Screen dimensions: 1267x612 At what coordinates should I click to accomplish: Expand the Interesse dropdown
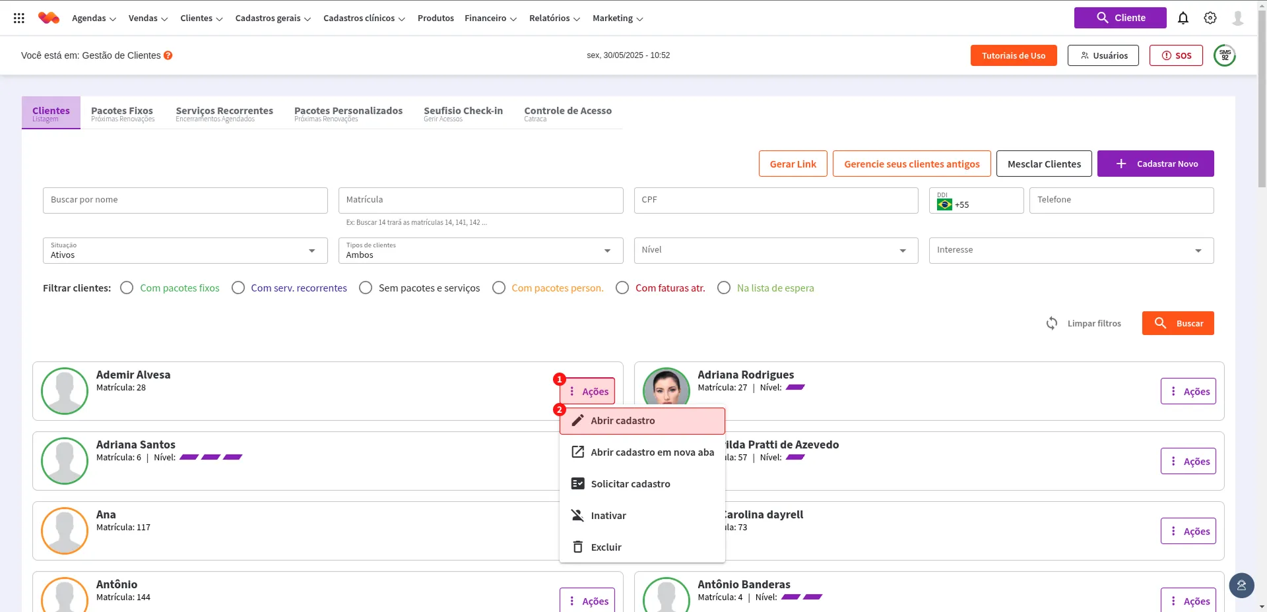coord(1070,251)
